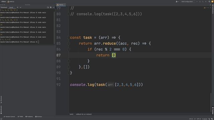Screen dimensions: 214x120
Task: Click console on line 92
Action: (x=78, y=85)
